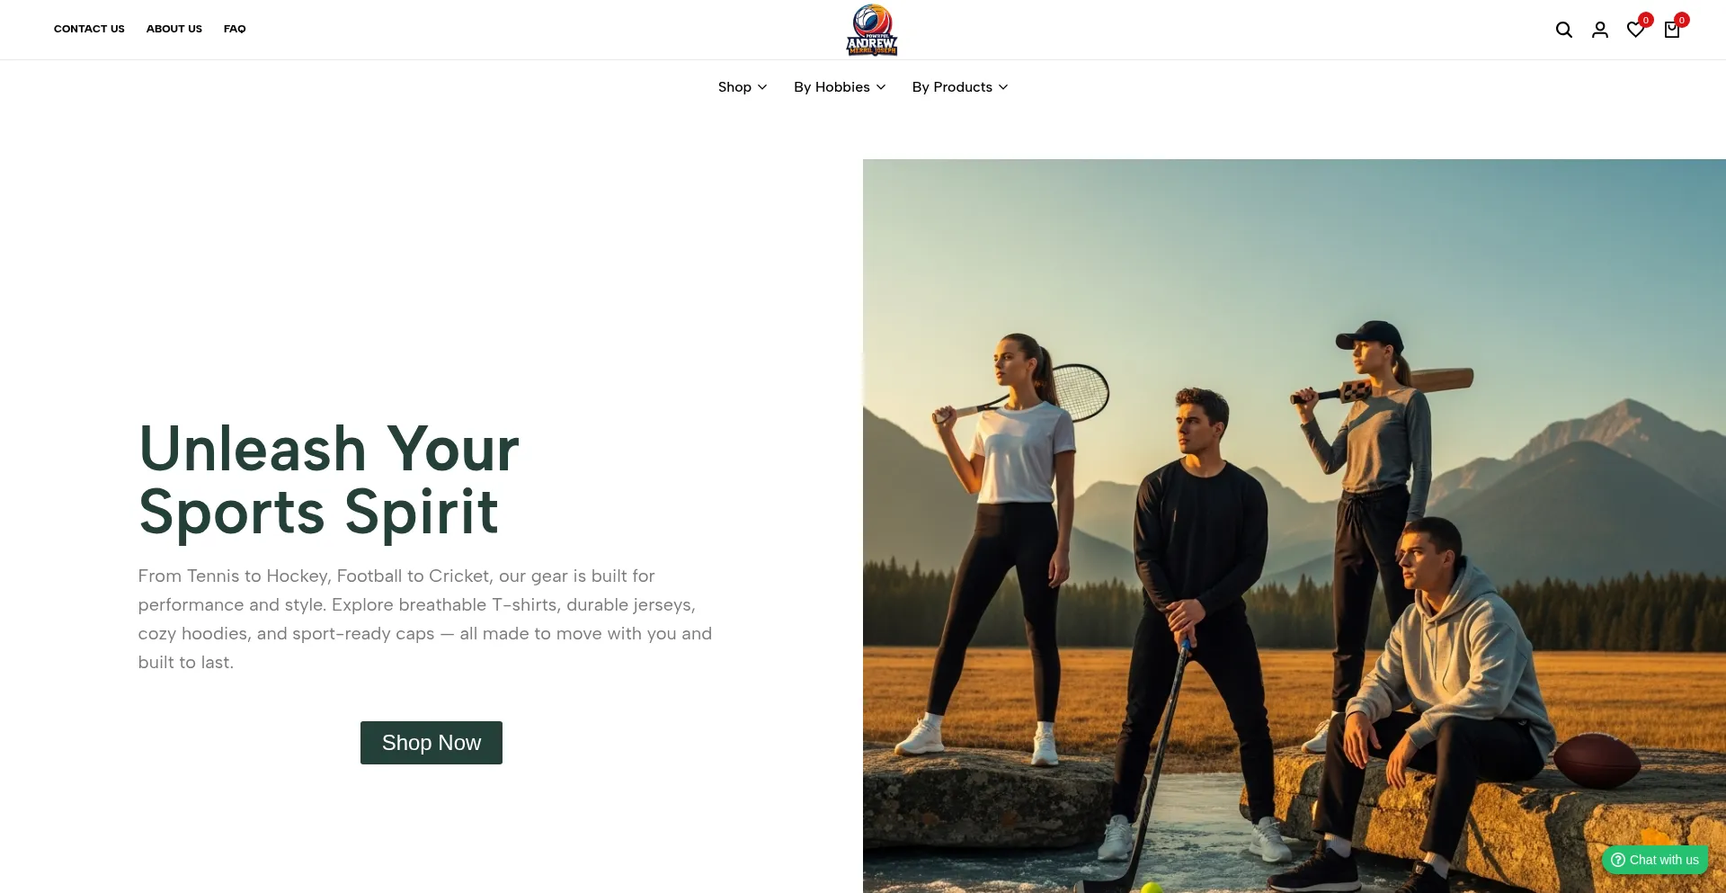
Task: Click the hero athletes banner image
Action: click(1294, 526)
